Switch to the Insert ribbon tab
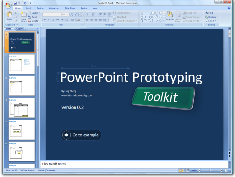 pyautogui.click(x=28, y=8)
